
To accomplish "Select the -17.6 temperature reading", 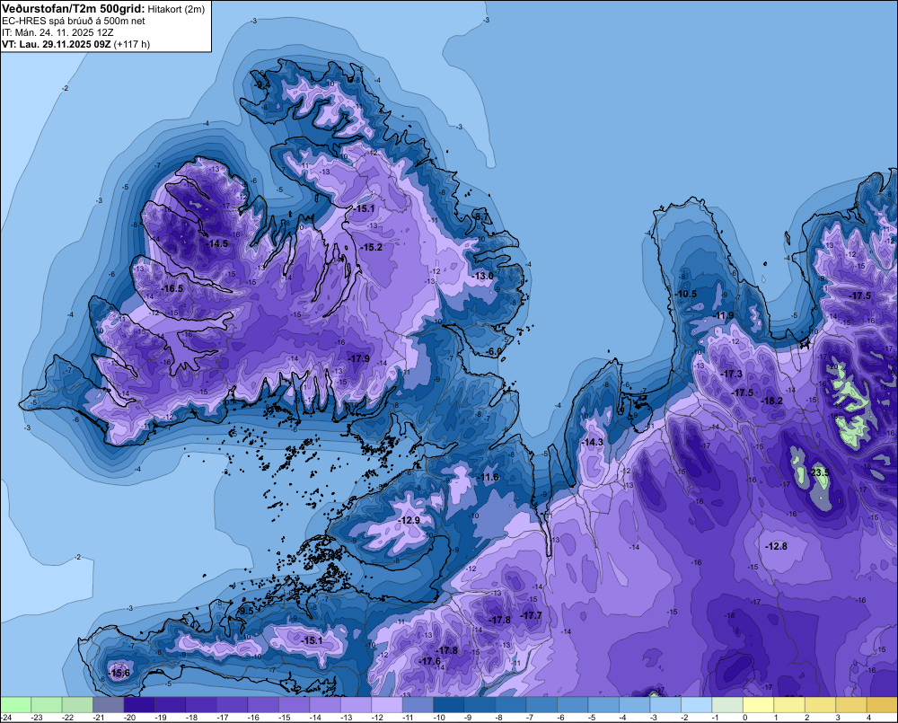I will pos(430,661).
